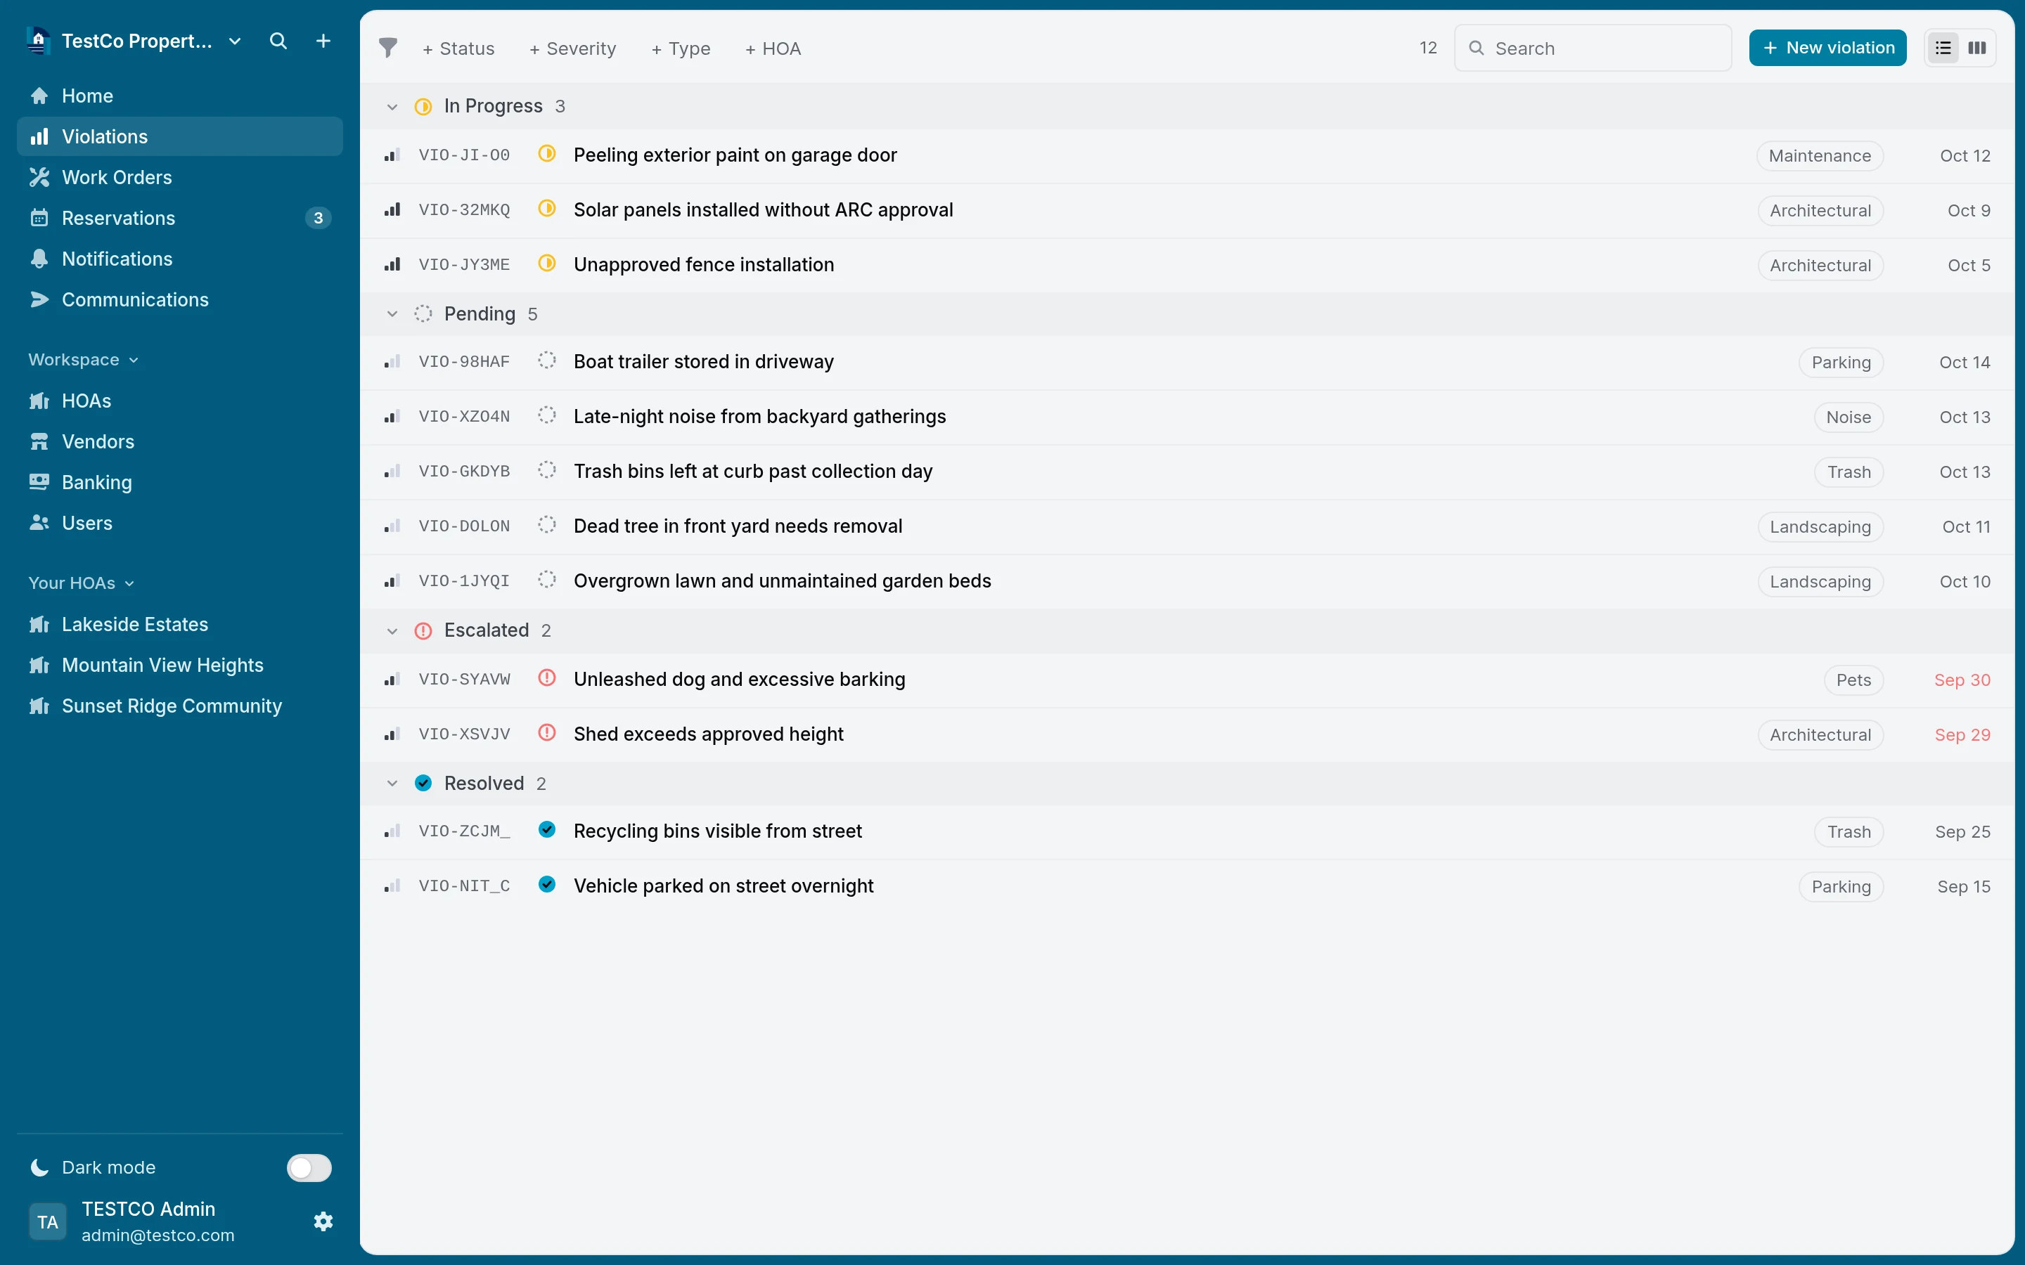Open Lakeside Estates HOA
The height and width of the screenshot is (1265, 2025).
click(180, 624)
